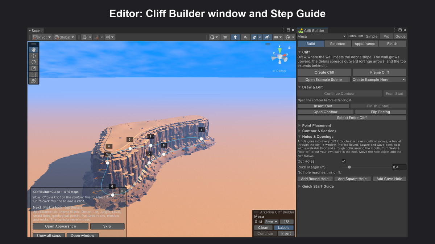Click Open Appearance in the guide
The image size is (435, 244).
[x=61, y=226]
